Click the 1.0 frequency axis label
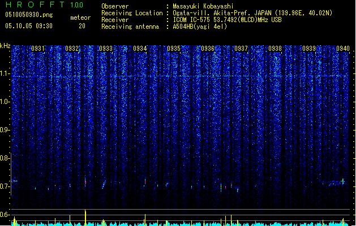Image resolution: width=356 pixels, height=226 pixels. [5, 102]
